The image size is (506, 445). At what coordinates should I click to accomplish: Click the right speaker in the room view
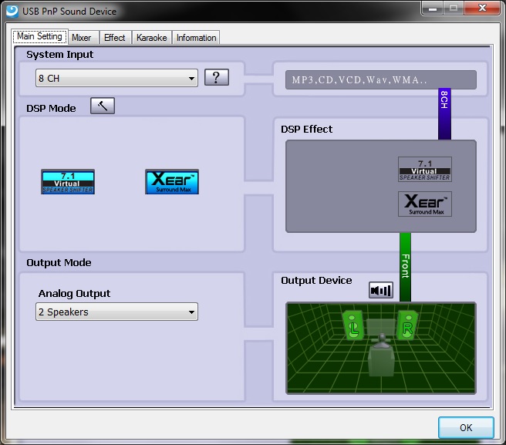(x=407, y=325)
